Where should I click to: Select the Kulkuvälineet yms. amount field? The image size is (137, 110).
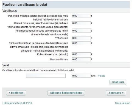click(81, 54)
